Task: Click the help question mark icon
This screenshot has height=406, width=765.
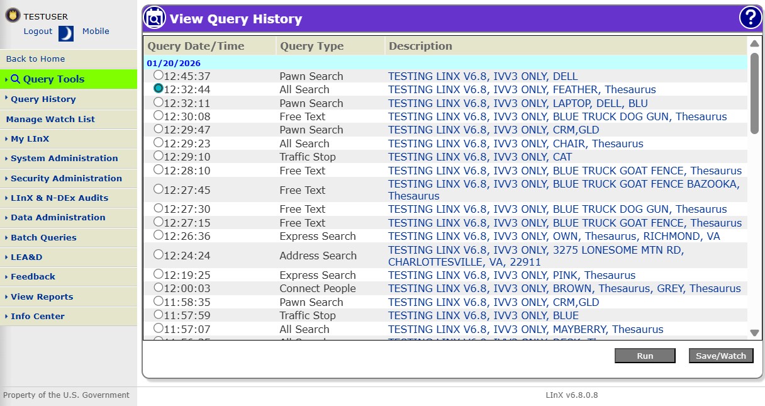Action: point(751,18)
